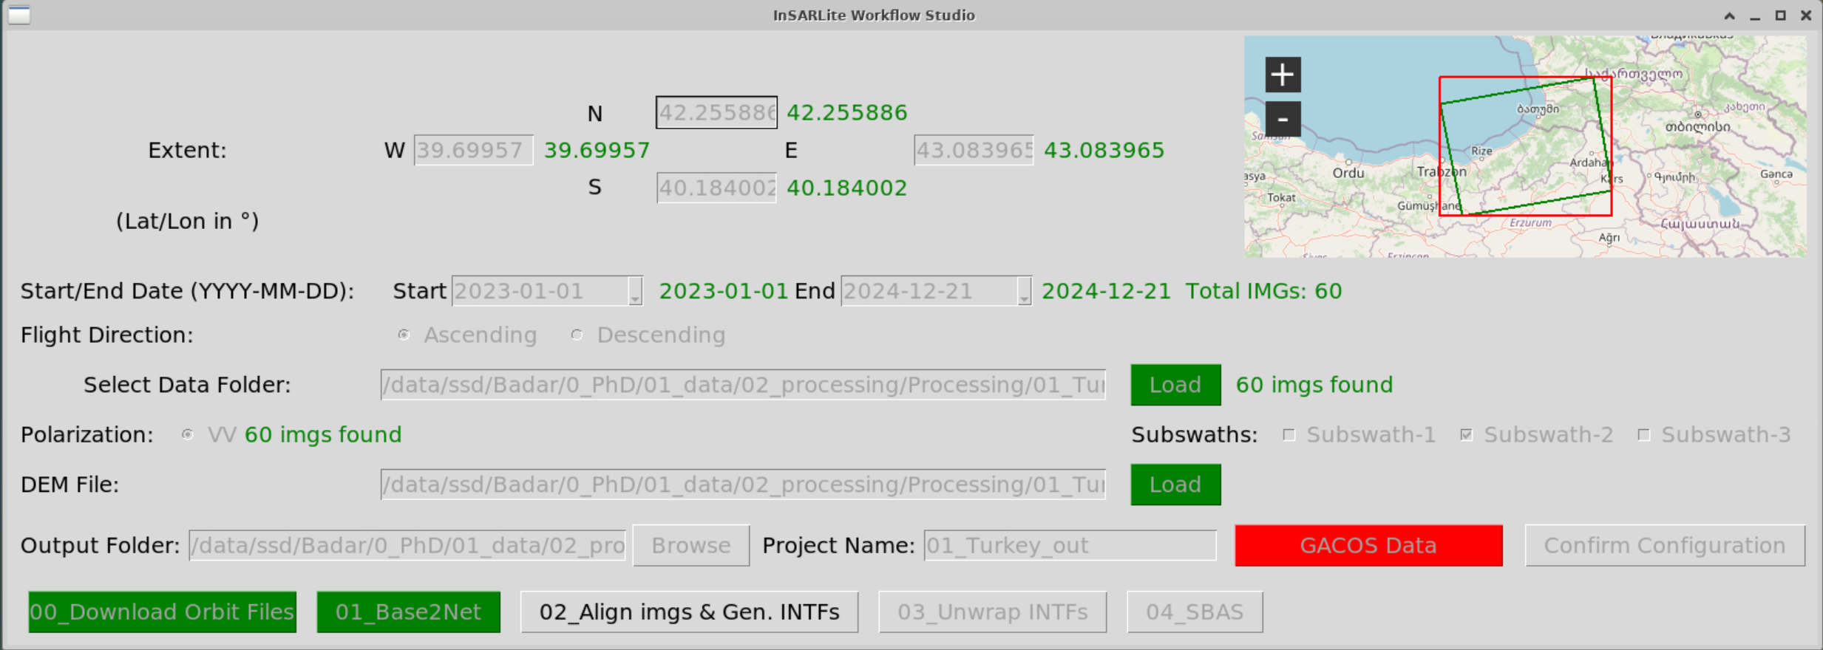Click Load beside the DEM File path
The image size is (1823, 650).
tap(1175, 485)
